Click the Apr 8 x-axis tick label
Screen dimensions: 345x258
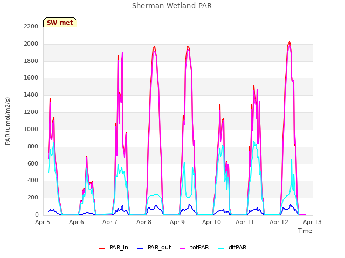coord(144,222)
